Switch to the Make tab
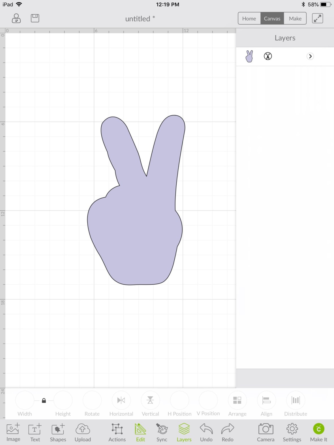This screenshot has height=445, width=334. click(295, 18)
